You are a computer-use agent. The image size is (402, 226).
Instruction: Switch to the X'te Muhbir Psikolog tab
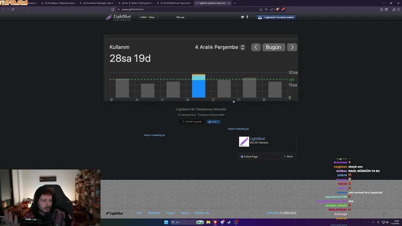click(x=135, y=3)
